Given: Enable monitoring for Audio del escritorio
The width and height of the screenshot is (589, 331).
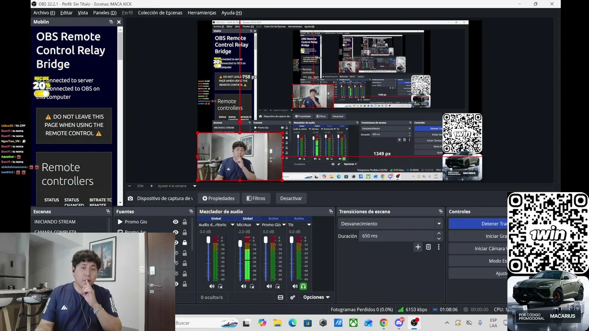Looking at the screenshot, I should [x=220, y=286].
